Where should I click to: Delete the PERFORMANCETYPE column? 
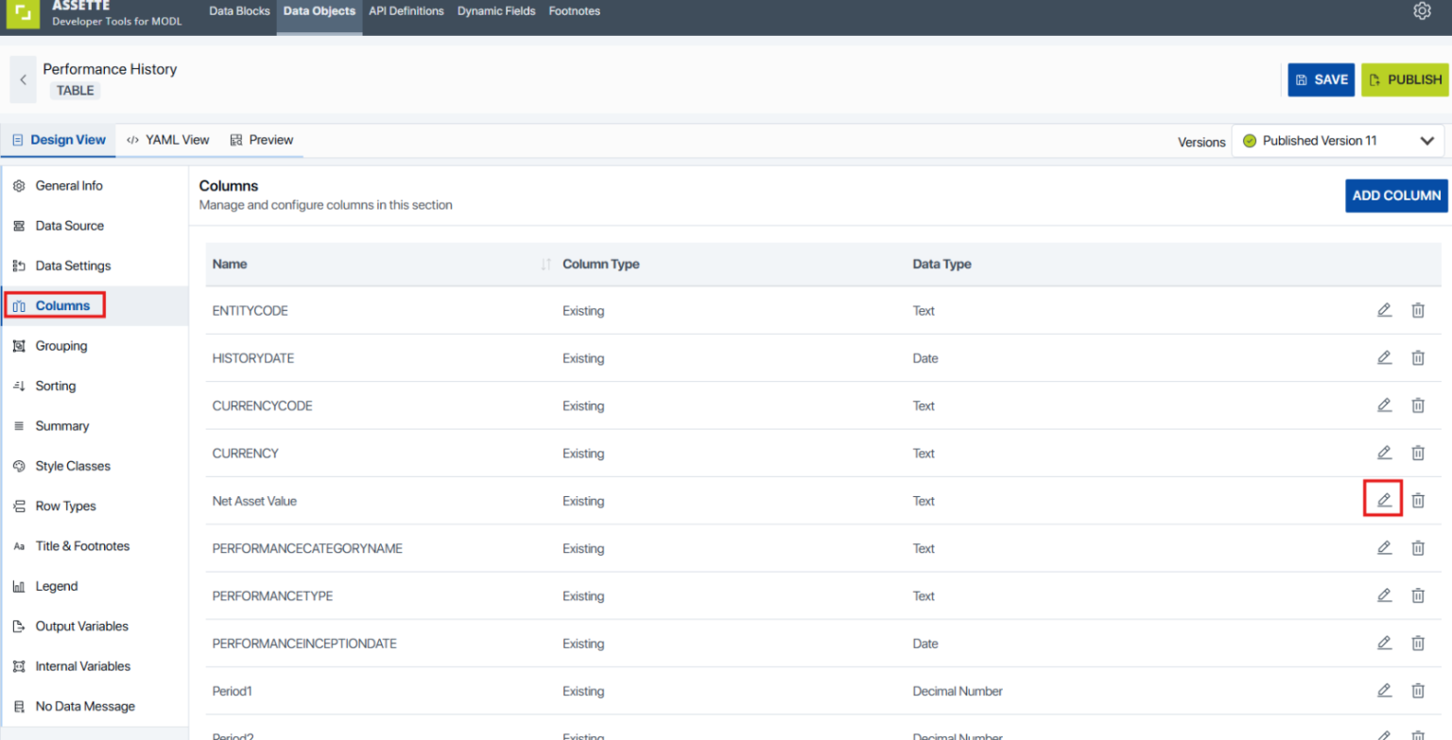click(x=1418, y=595)
